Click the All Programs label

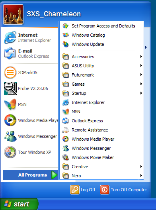tap(33, 175)
